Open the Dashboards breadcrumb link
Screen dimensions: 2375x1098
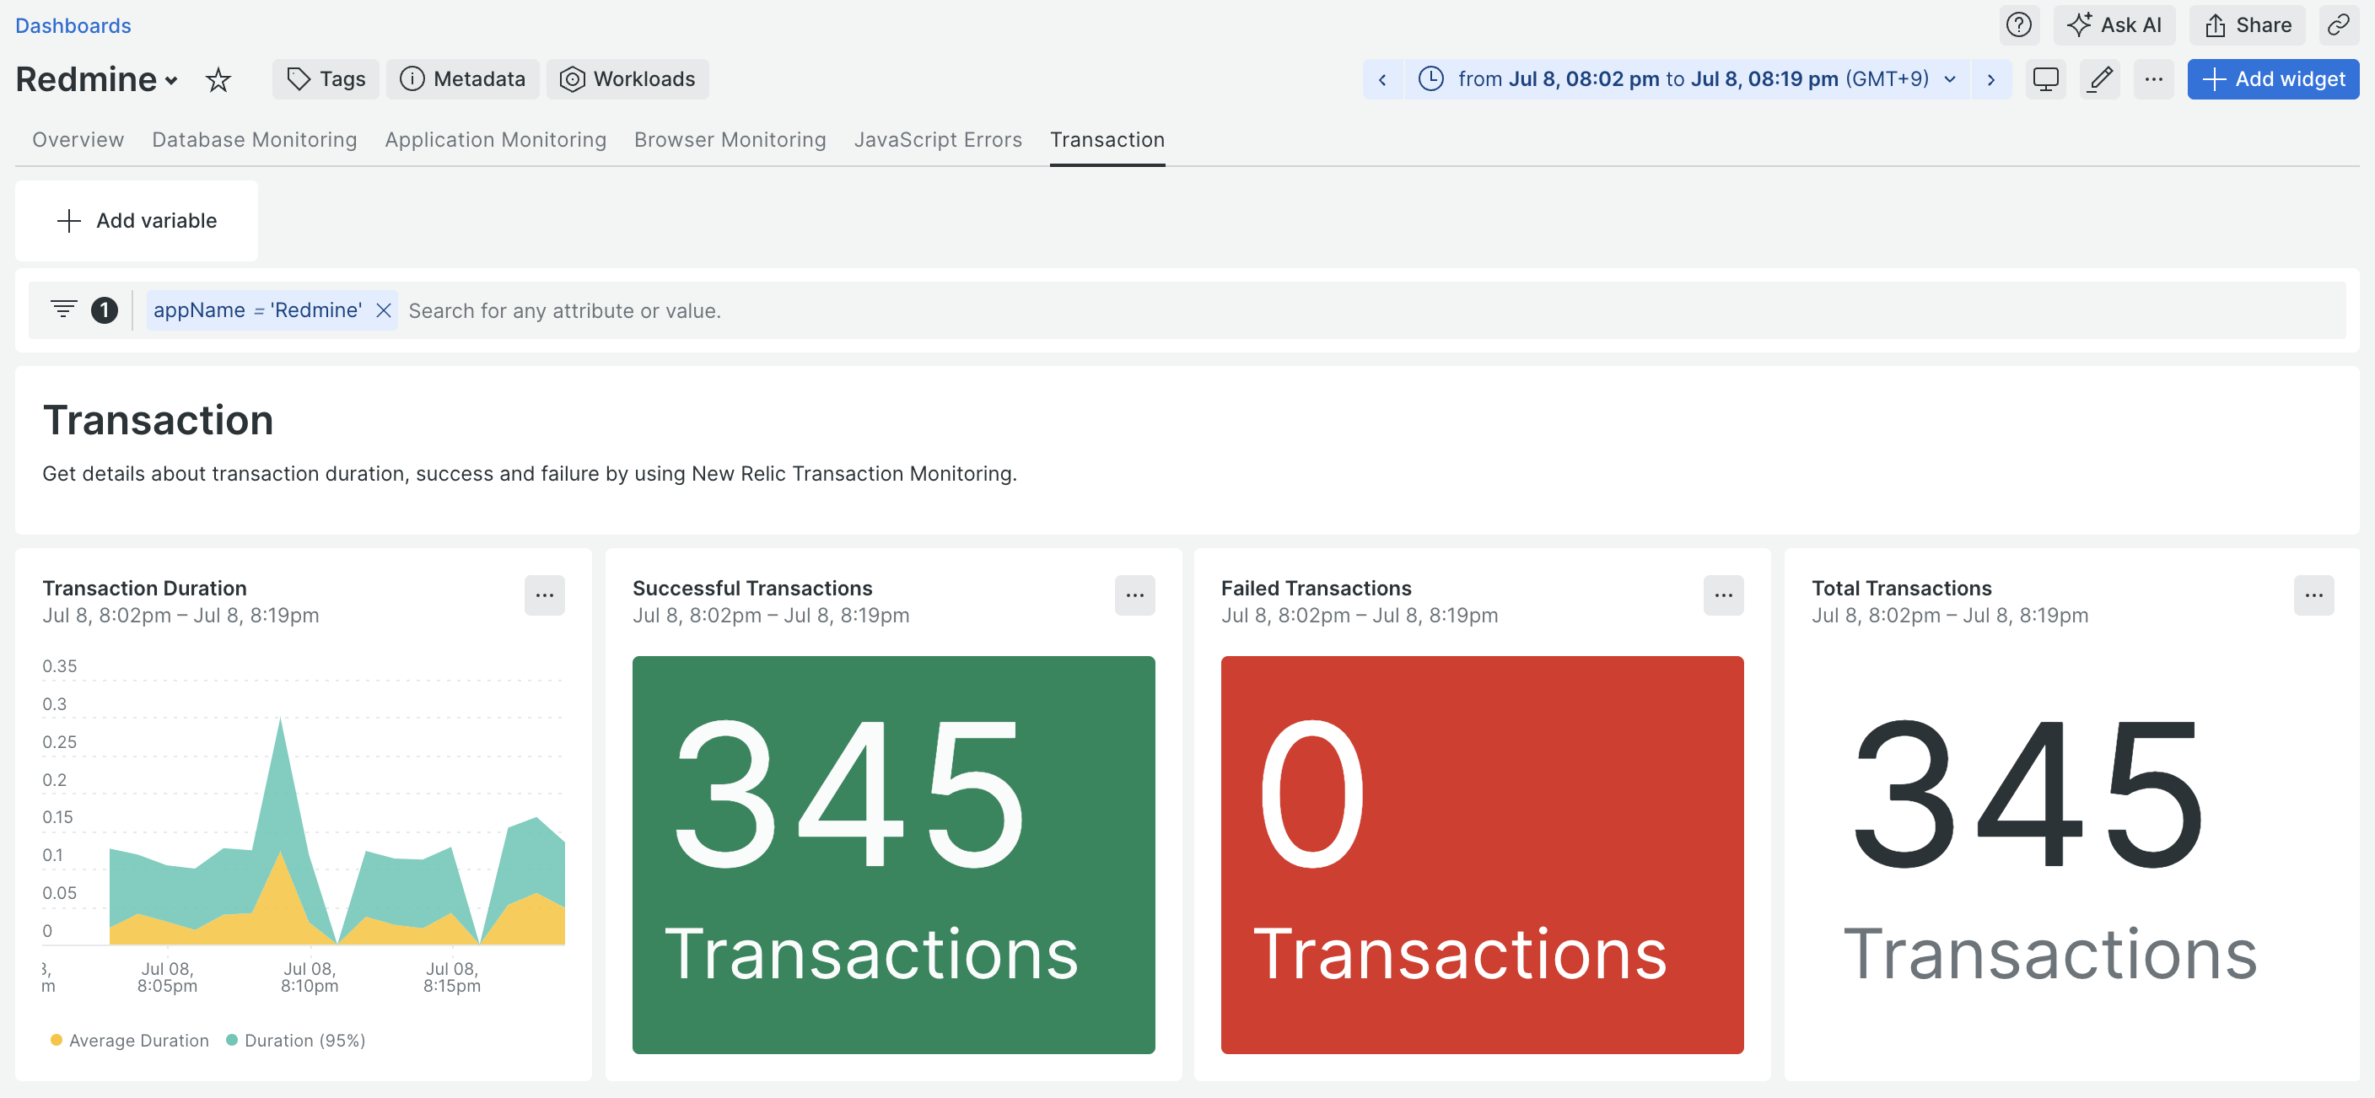tap(73, 25)
